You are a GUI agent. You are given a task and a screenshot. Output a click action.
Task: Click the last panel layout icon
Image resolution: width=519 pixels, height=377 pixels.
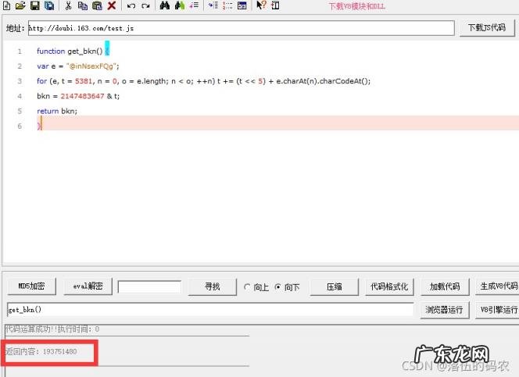(275, 5)
